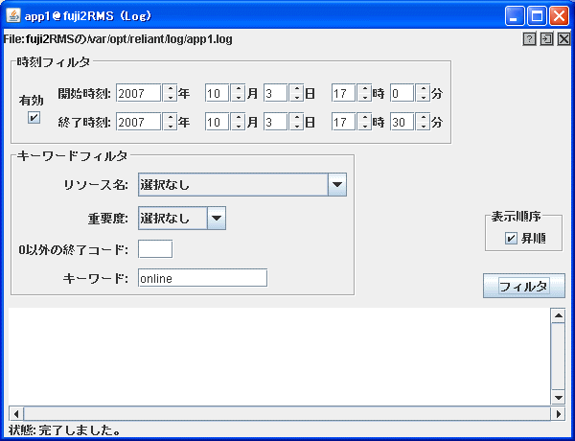Decrease the start time month spinner
The width and height of the screenshot is (575, 441).
[238, 97]
